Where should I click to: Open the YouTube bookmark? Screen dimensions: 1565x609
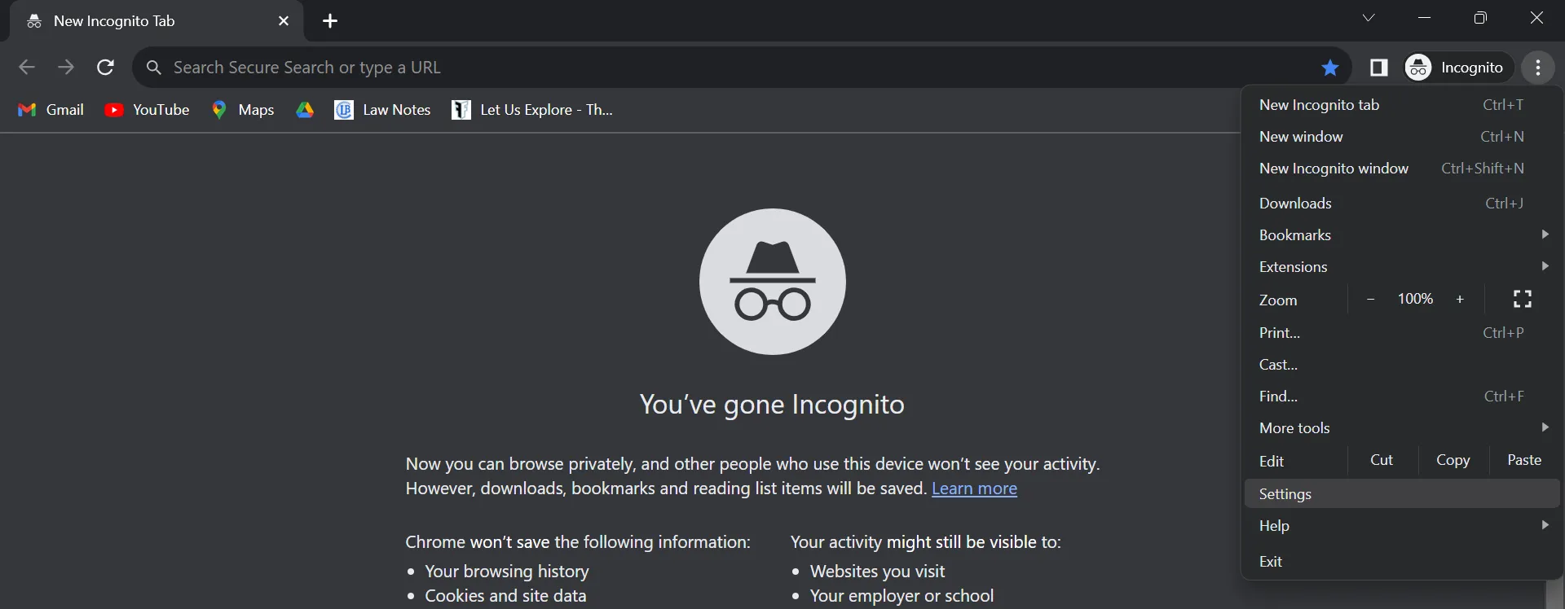coord(147,110)
